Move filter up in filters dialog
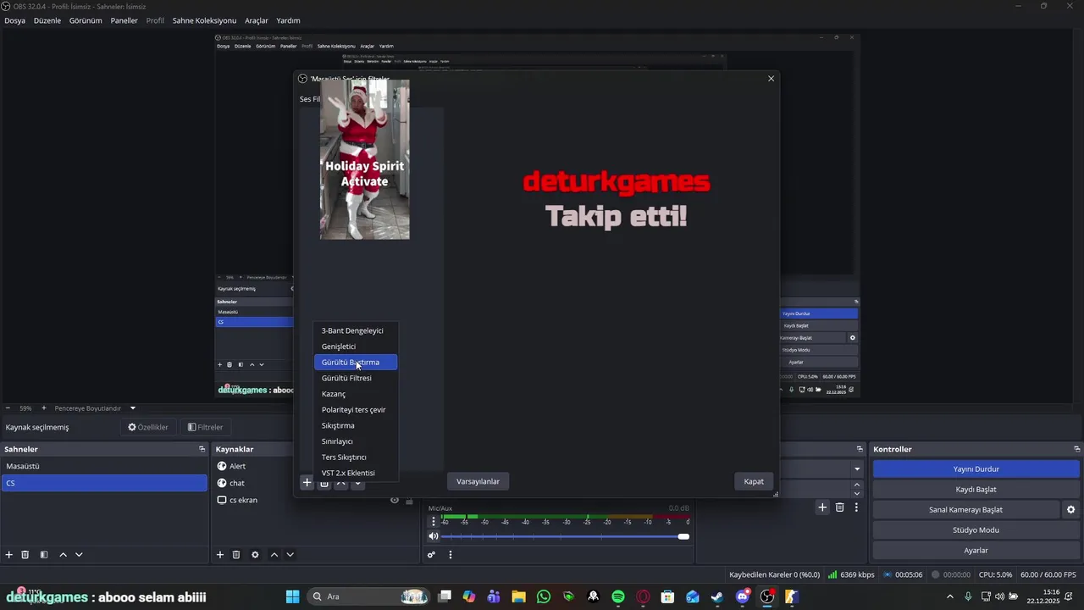The width and height of the screenshot is (1084, 610). (x=340, y=483)
